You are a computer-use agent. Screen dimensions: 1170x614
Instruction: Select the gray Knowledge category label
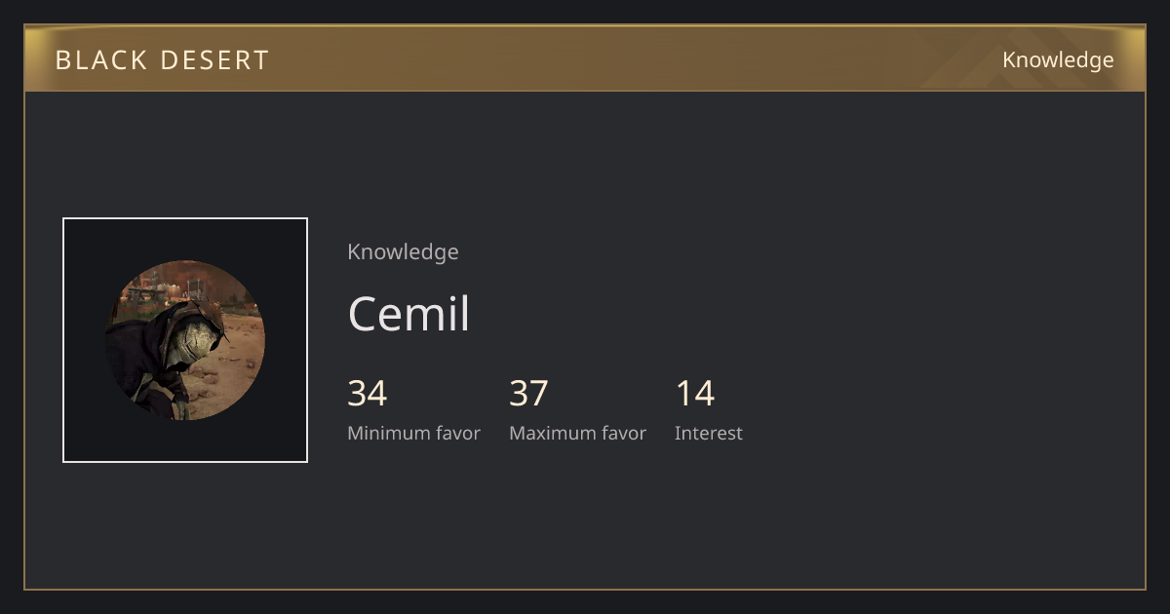click(403, 252)
